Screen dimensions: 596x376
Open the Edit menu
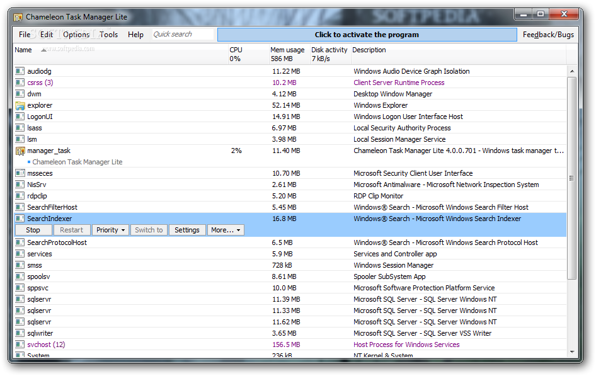point(47,35)
